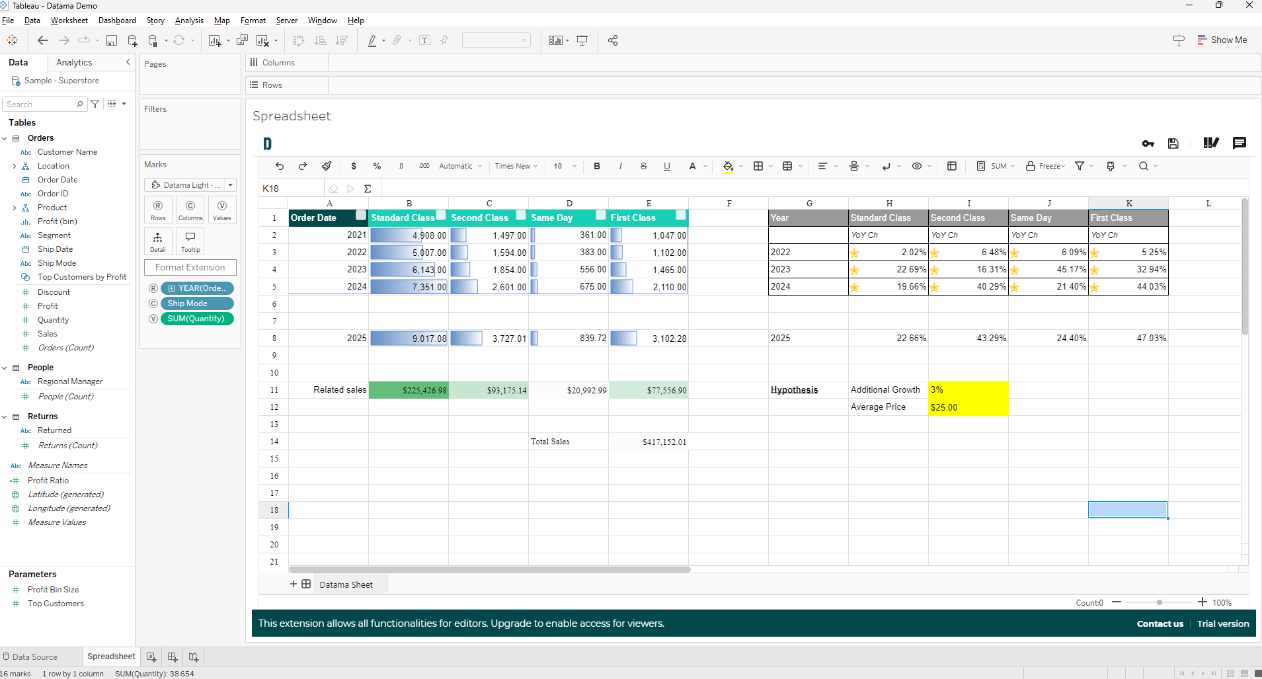Screen dimensions: 1262x679
Task: Open the Dashboard menu
Action: pos(117,20)
